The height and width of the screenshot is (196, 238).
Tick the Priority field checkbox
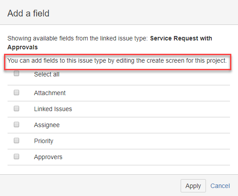tap(16, 140)
